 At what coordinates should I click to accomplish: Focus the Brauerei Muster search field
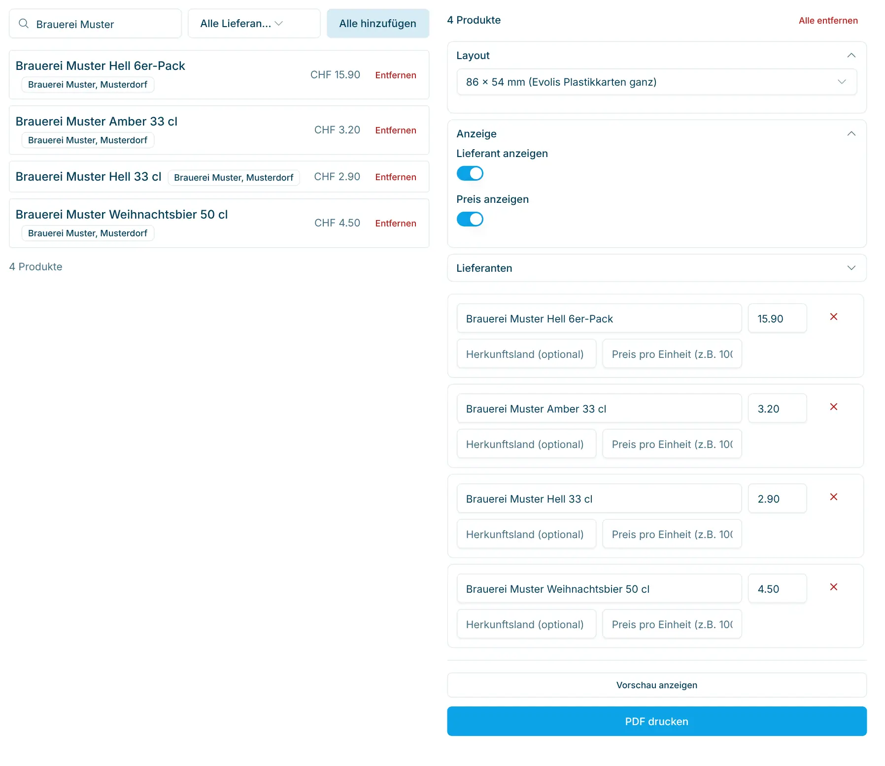point(95,24)
